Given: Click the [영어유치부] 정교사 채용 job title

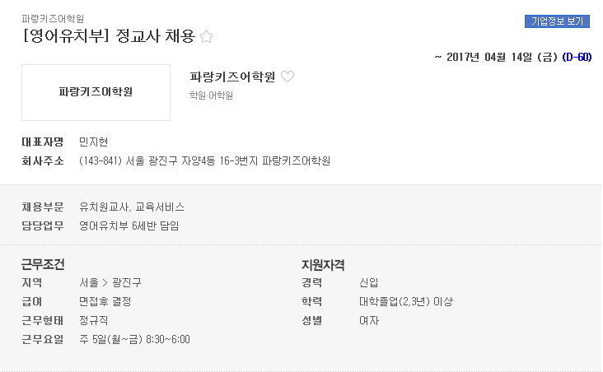Looking at the screenshot, I should pyautogui.click(x=109, y=36).
